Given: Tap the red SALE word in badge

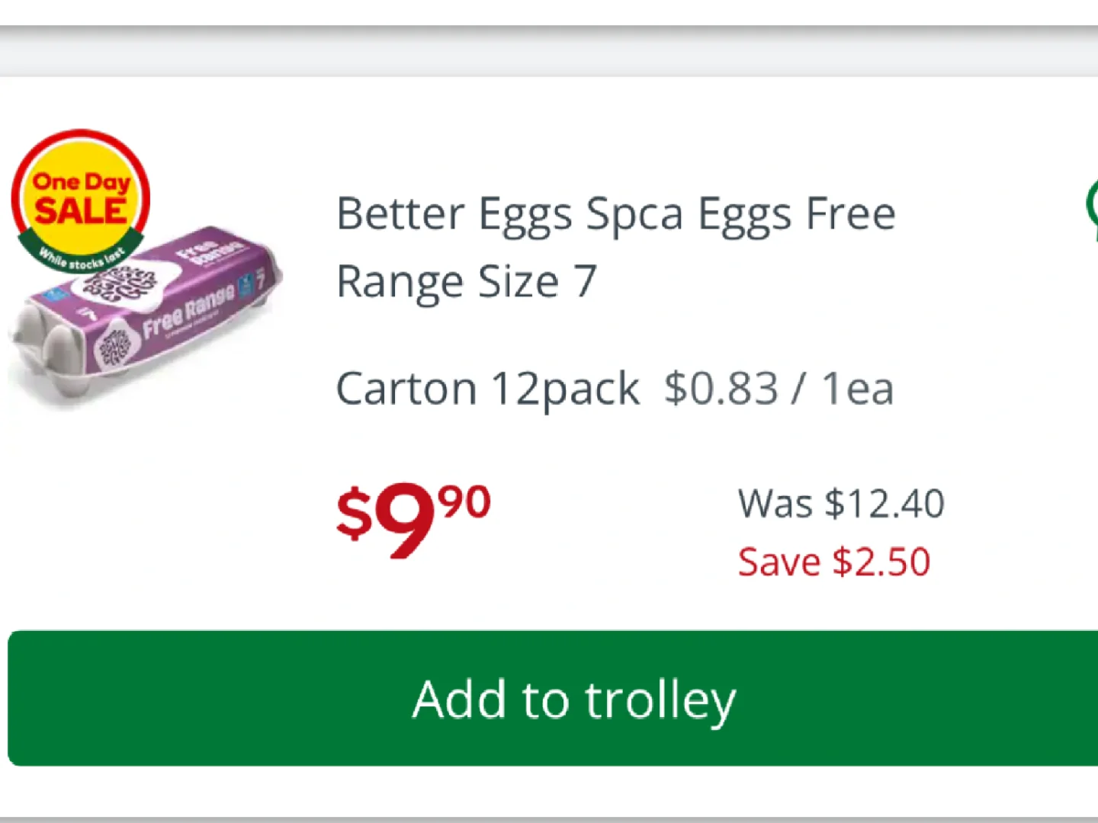Looking at the screenshot, I should [80, 212].
